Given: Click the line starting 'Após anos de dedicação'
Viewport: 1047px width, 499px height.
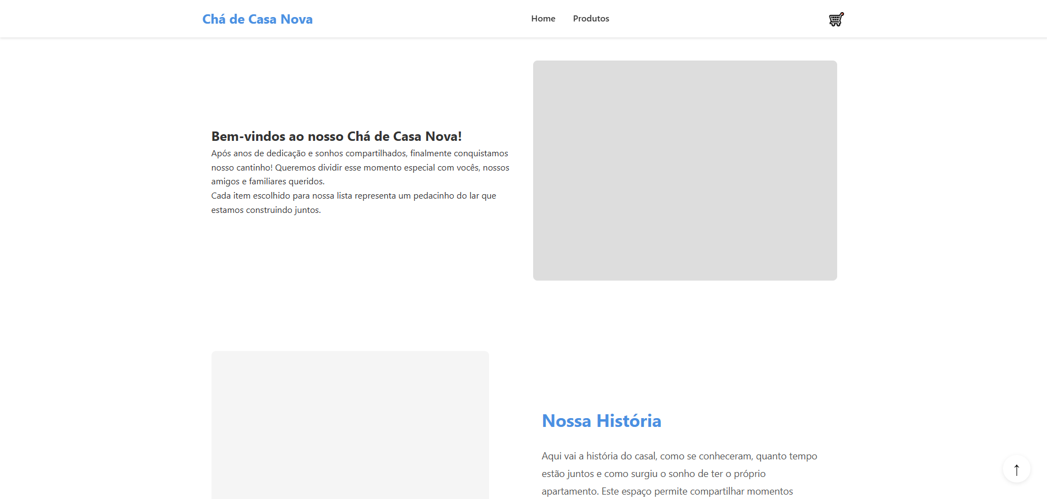Looking at the screenshot, I should point(359,153).
